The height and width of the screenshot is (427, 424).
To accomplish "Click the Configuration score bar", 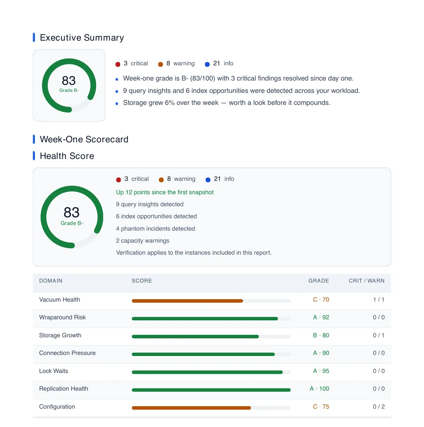I will coord(211,408).
